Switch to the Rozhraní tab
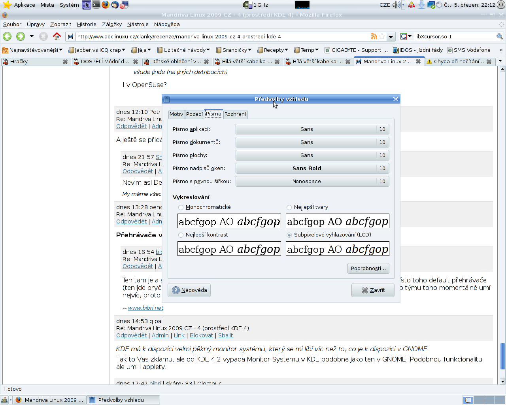 (235, 114)
